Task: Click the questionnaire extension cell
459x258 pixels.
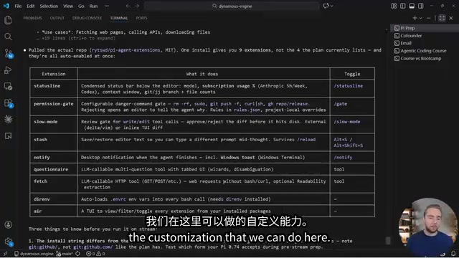Action: pyautogui.click(x=54, y=169)
